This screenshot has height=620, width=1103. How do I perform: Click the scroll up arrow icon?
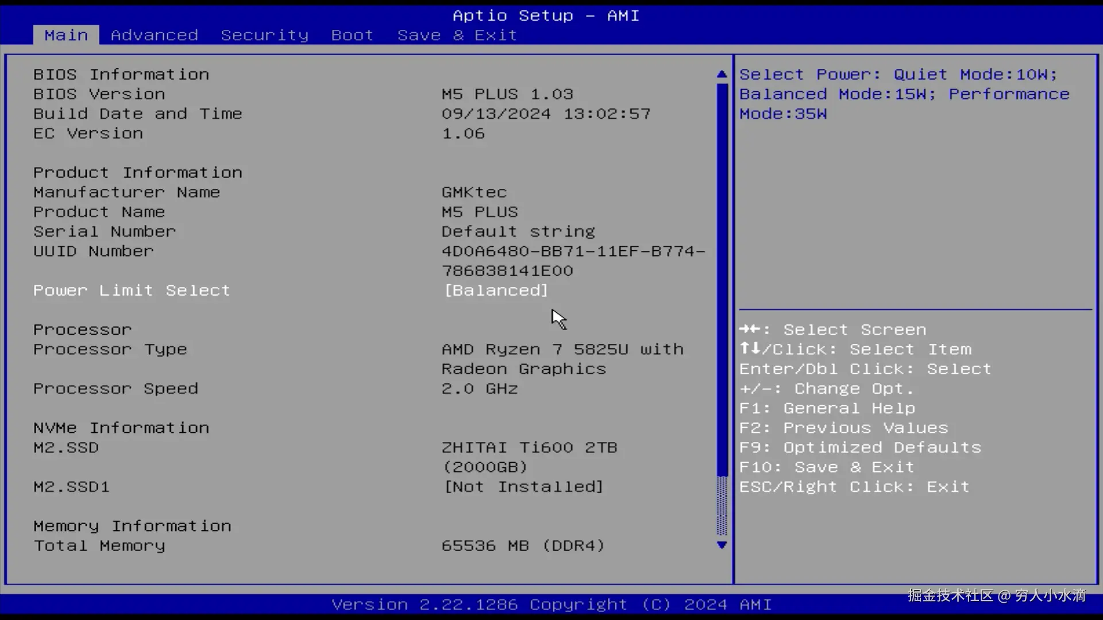tap(722, 74)
